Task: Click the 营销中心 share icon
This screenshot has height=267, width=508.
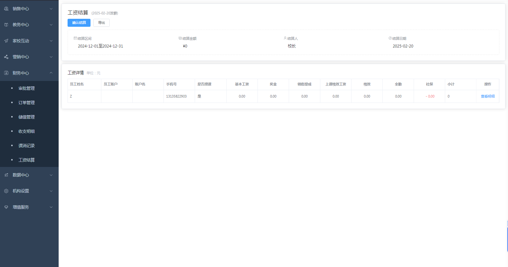Action: point(6,57)
